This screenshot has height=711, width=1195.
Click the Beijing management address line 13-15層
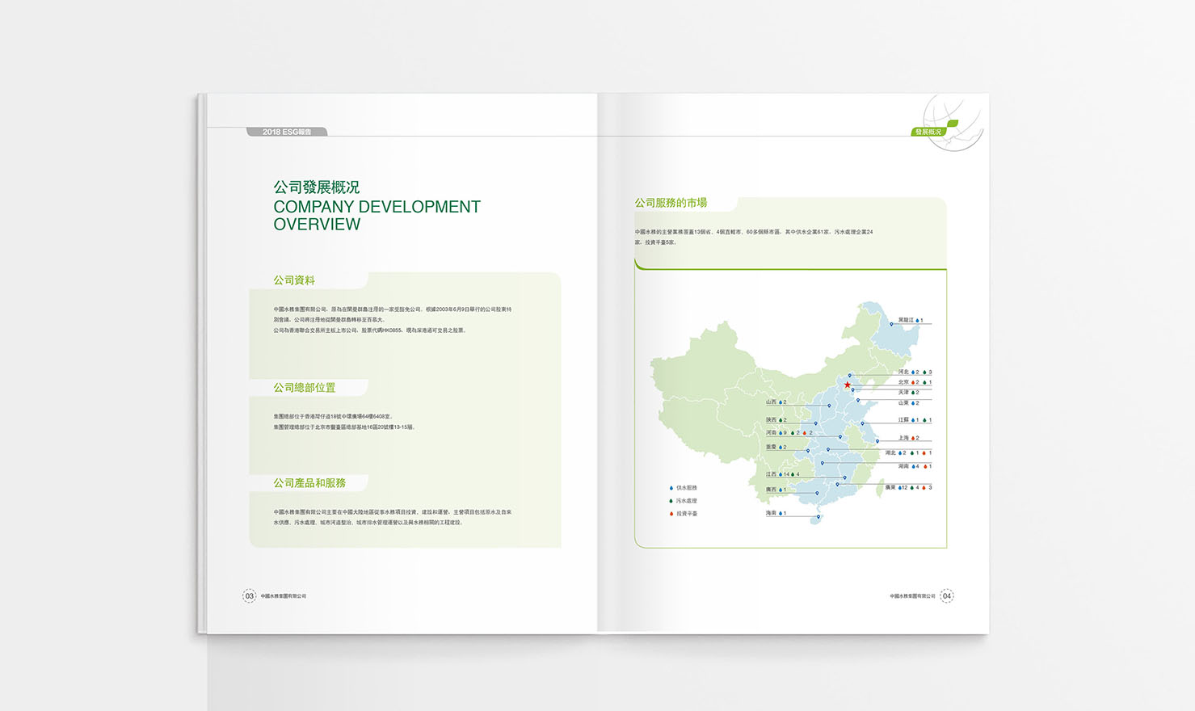(x=344, y=427)
